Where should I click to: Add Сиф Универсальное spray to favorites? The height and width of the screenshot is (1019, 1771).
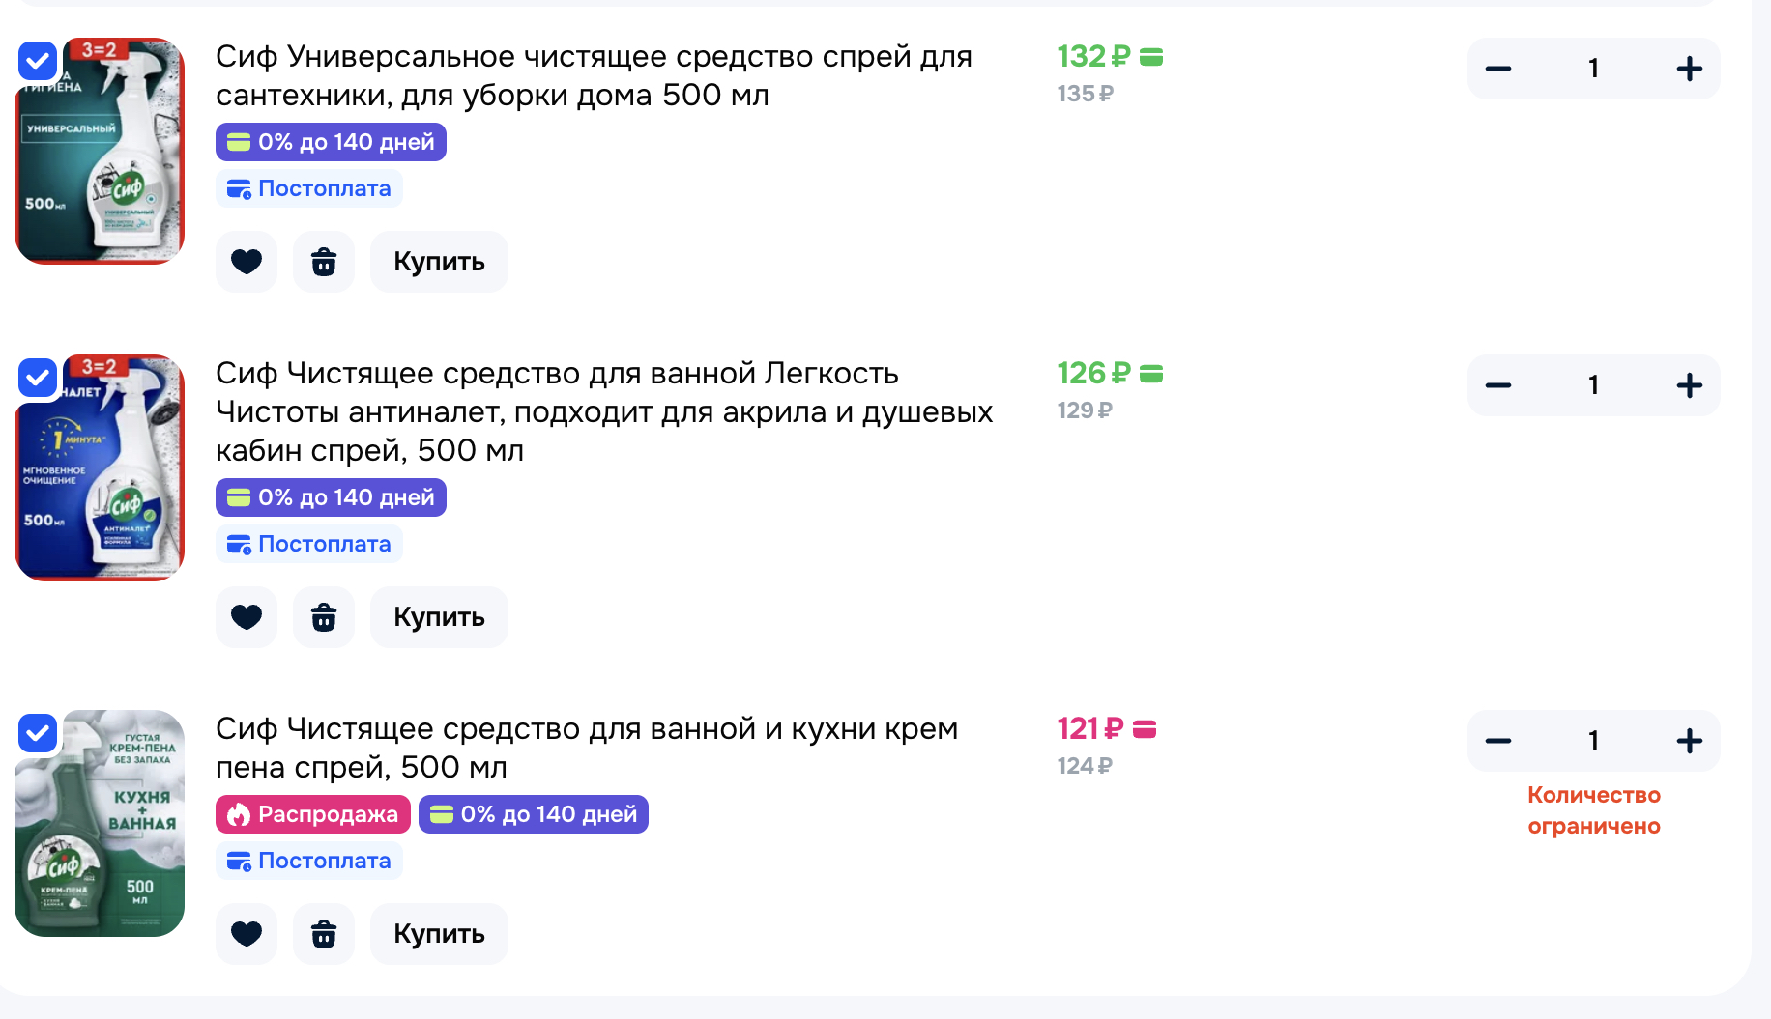(246, 262)
